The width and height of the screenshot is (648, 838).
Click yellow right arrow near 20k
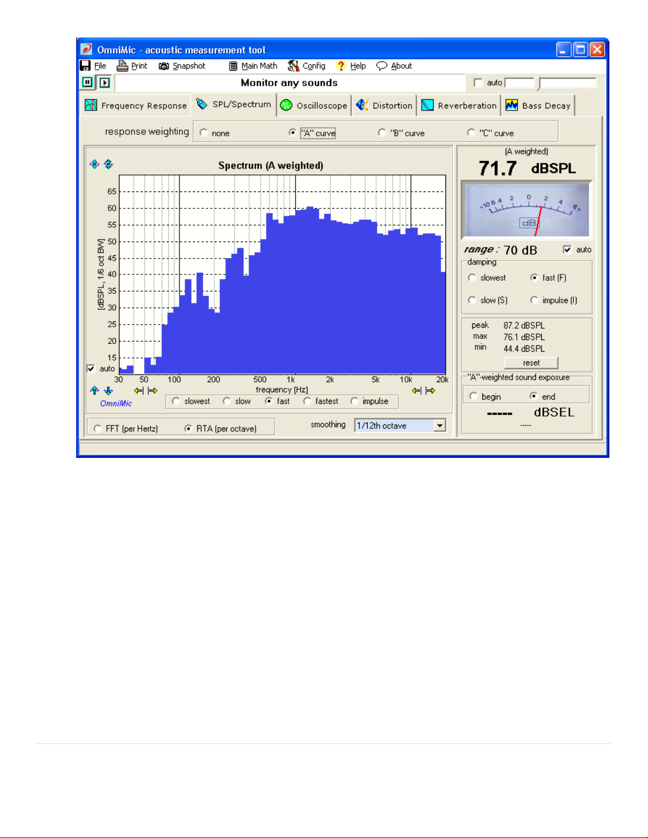pyautogui.click(x=431, y=391)
